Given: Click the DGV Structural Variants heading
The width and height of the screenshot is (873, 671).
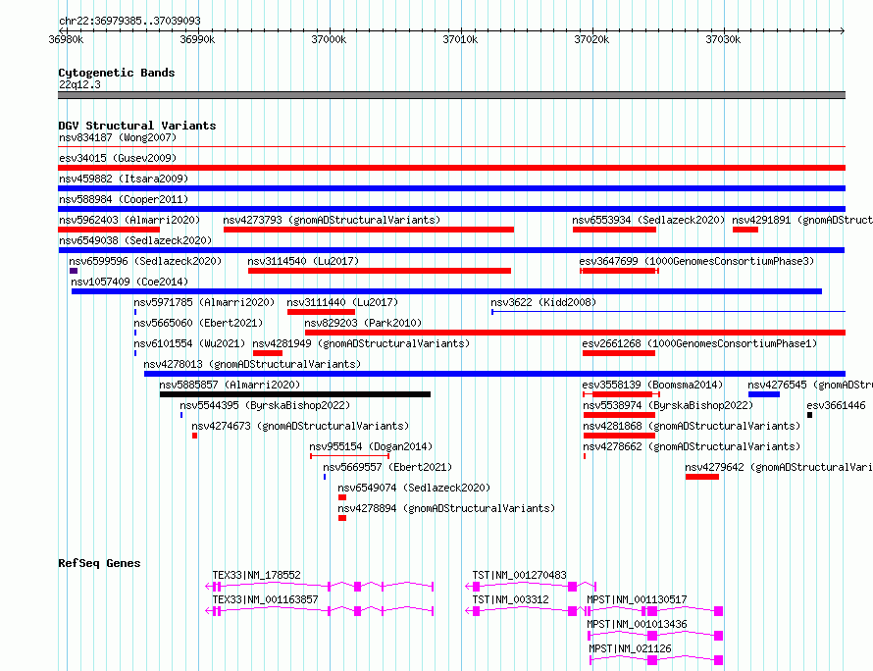Looking at the screenshot, I should 137,126.
